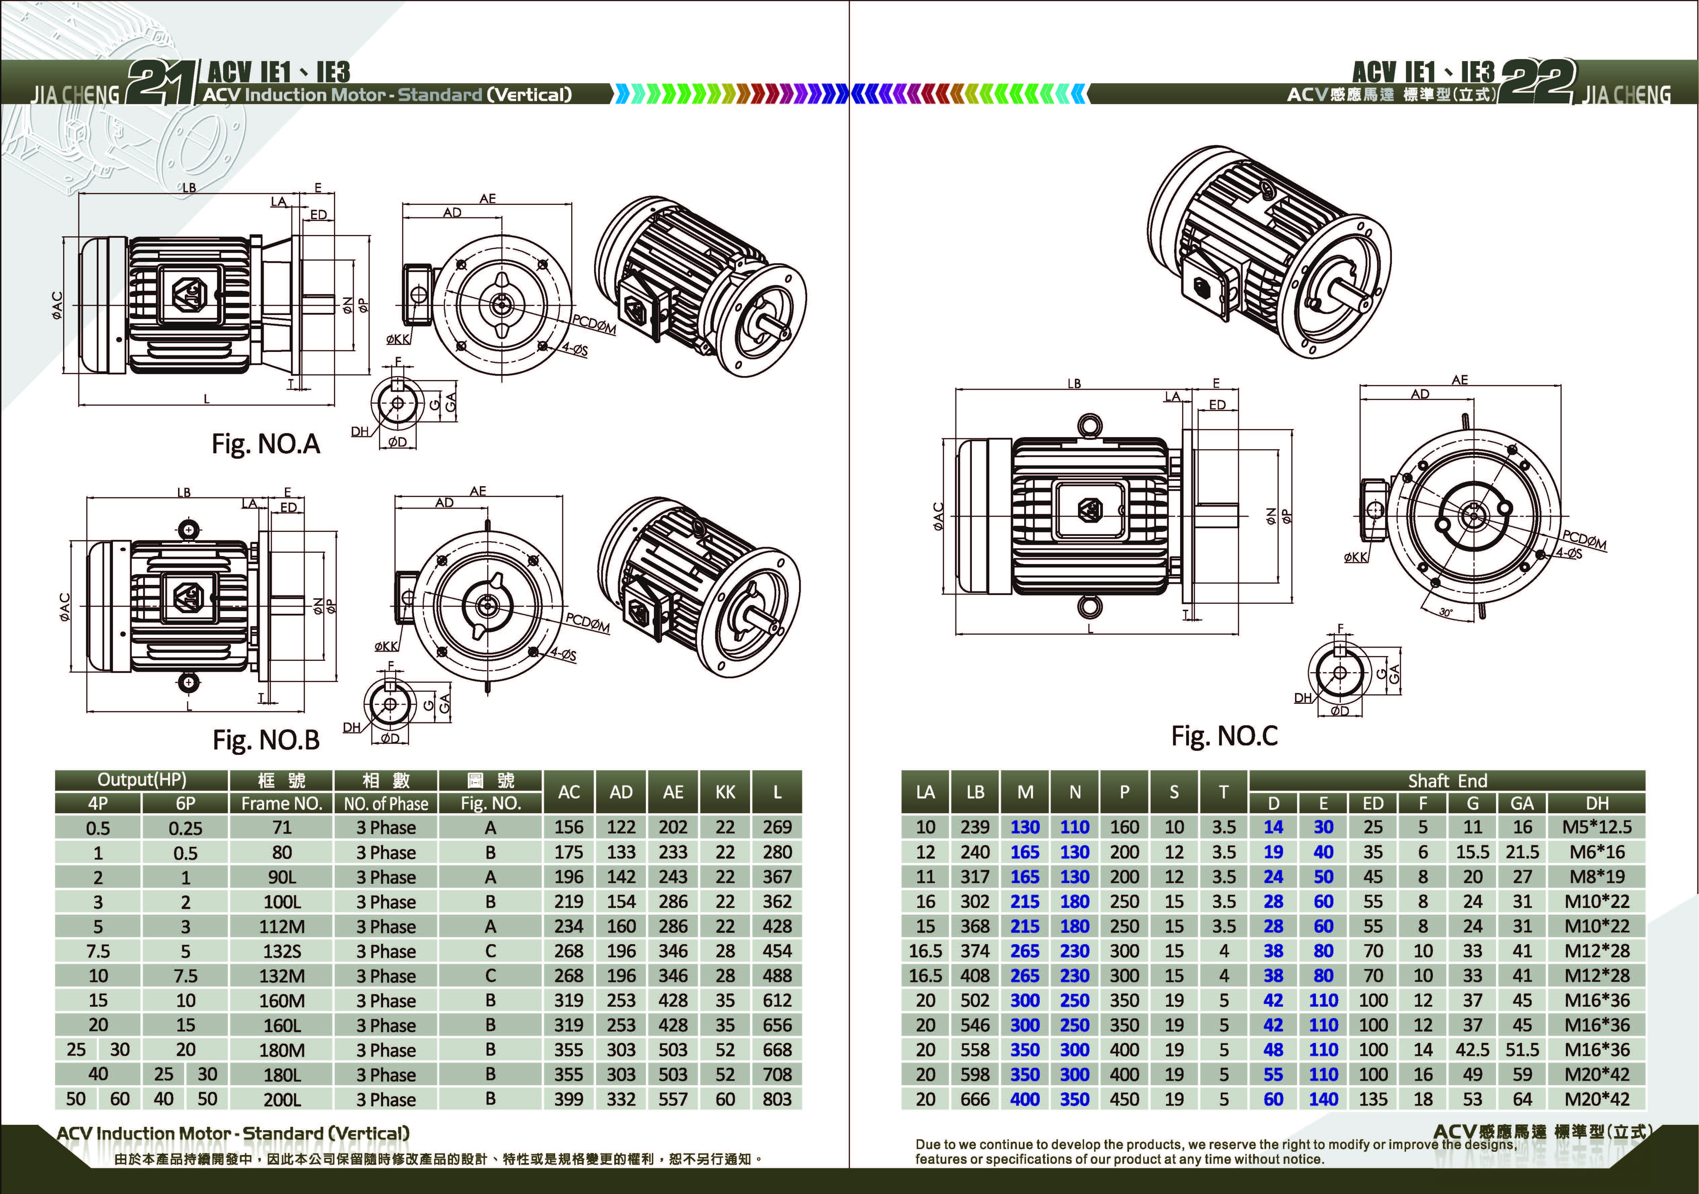Click the page number 22 header
Image resolution: width=1699 pixels, height=1194 pixels.
pos(1538,81)
